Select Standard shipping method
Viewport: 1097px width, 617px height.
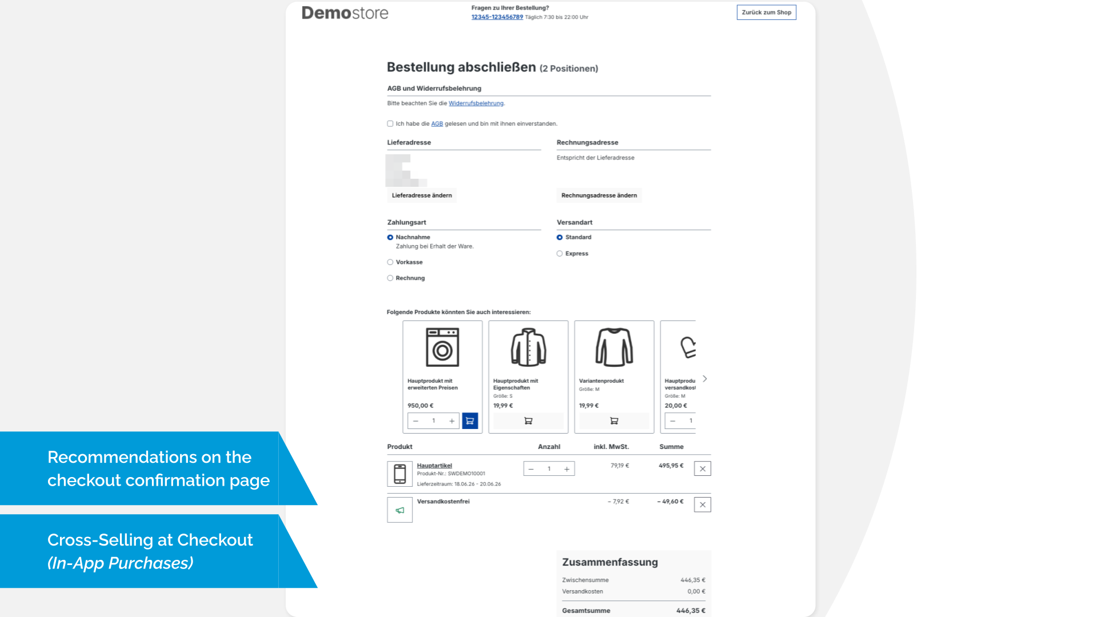(x=560, y=237)
